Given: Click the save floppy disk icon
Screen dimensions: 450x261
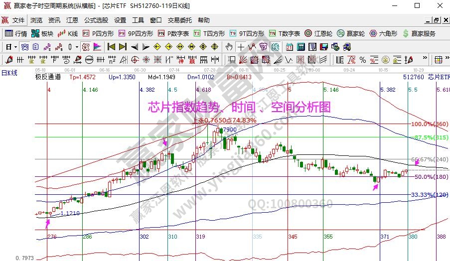Looking at the screenshot, I should click(x=323, y=47).
